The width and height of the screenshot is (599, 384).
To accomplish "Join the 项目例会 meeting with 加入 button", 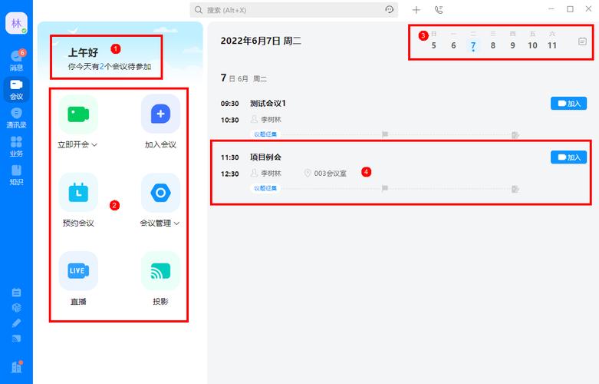I will coord(568,157).
